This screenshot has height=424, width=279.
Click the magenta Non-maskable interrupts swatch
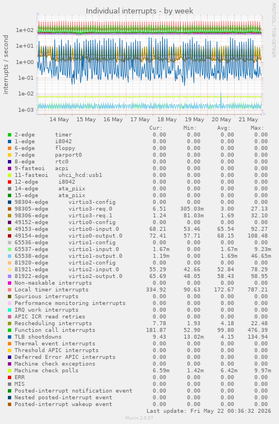(10, 283)
